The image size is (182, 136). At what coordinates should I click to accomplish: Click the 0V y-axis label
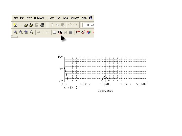tap(61, 81)
